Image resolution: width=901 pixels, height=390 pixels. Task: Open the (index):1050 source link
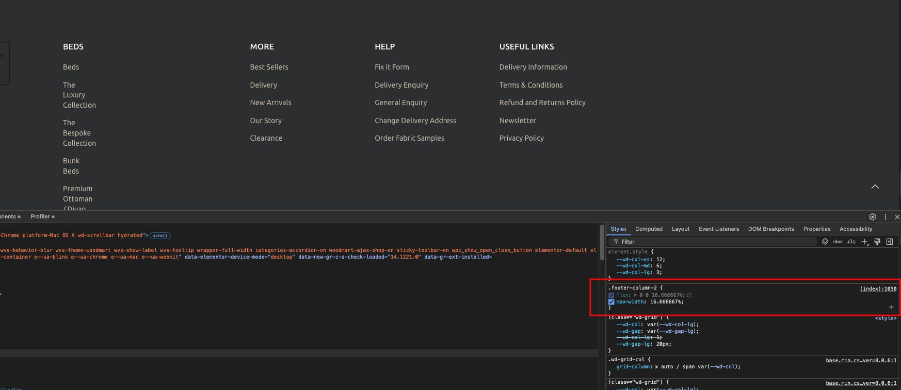878,289
